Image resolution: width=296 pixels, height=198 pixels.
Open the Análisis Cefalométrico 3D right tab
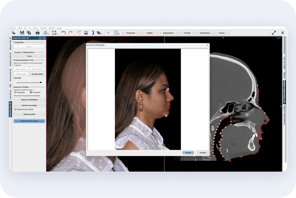click(x=284, y=92)
